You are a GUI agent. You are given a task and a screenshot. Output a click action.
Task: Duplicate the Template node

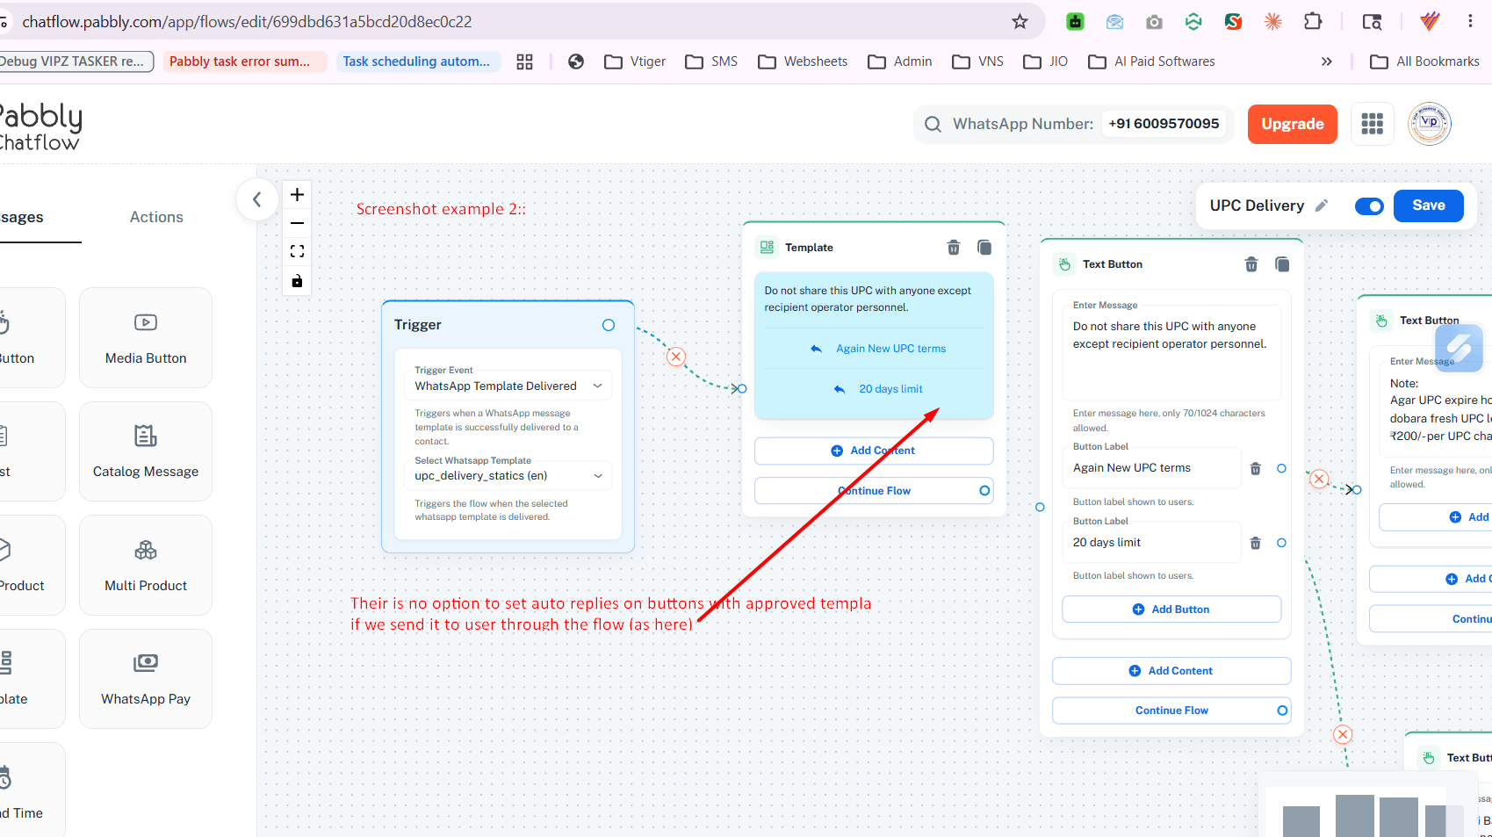[x=984, y=248]
